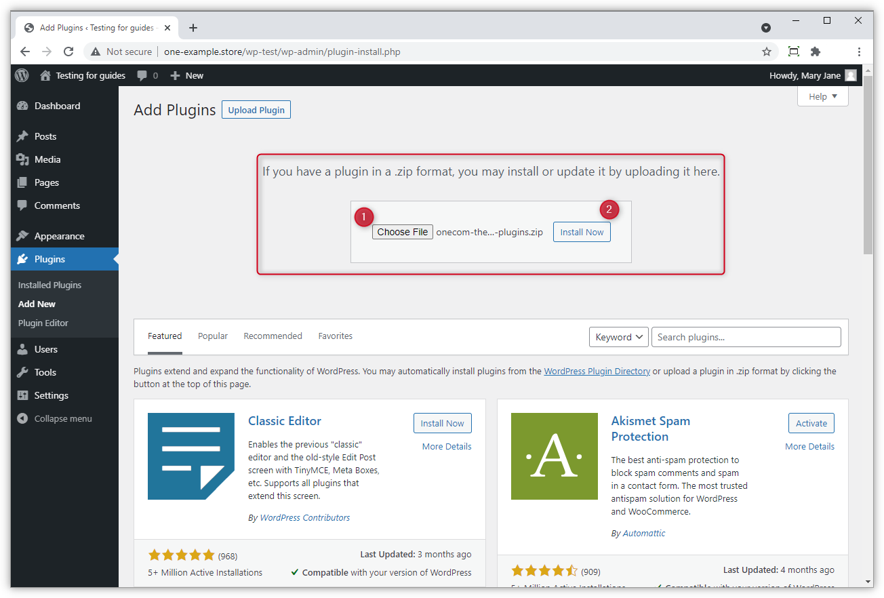Image resolution: width=884 pixels, height=598 pixels.
Task: Open the Settings sidebar icon
Action: 23,395
